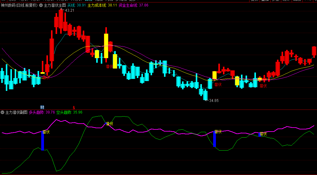Click the leftmost yellow 潜伏 label in sub-chart
The width and height of the screenshot is (317, 175).
(x=46, y=132)
